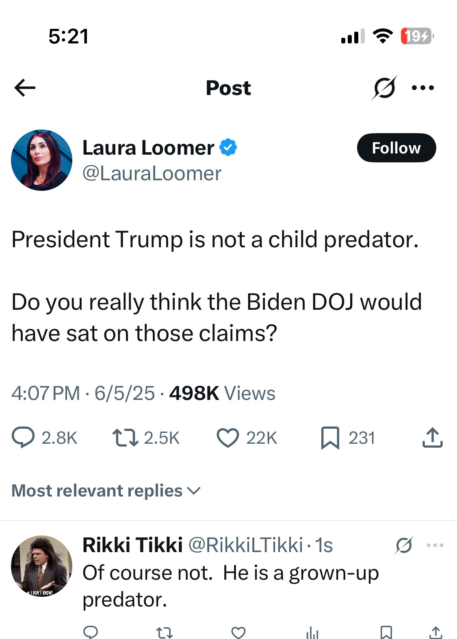
Task: Follow Laura Loomer
Action: tap(396, 148)
